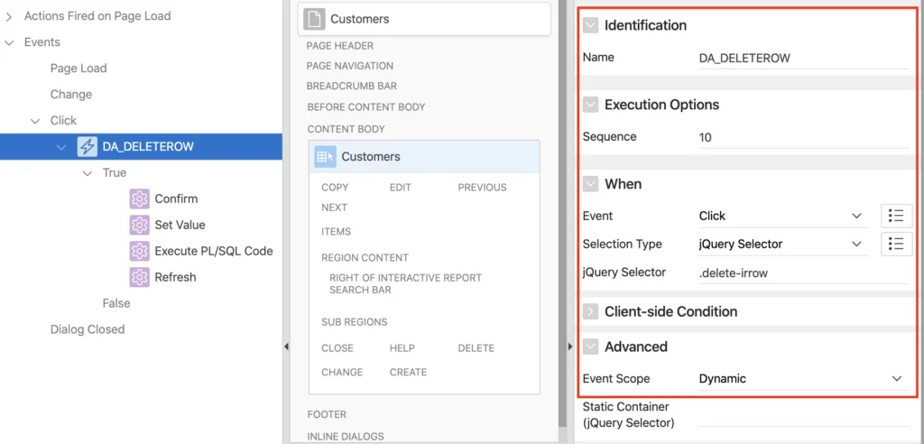Click the BREADCRUMB BAR layout position
The image size is (924, 444).
pos(352,86)
